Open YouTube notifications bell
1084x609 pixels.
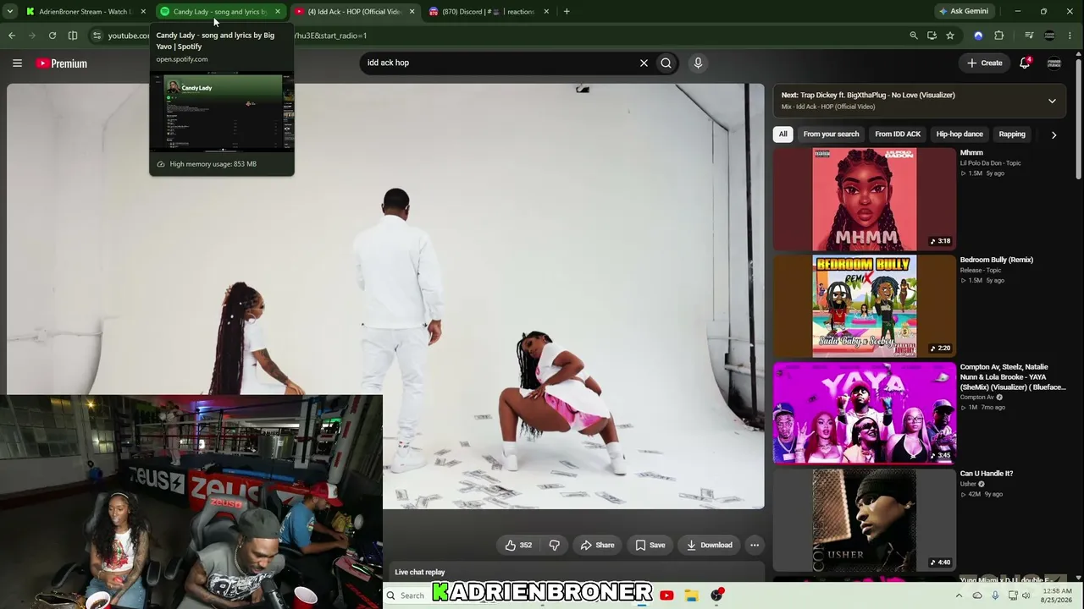1025,63
